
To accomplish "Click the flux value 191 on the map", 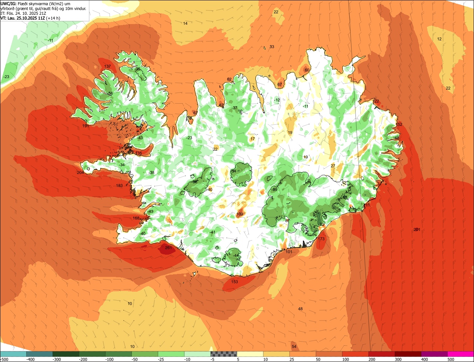I will [86, 126].
